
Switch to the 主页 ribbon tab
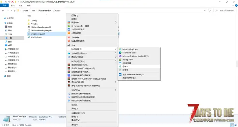pos(12,5)
